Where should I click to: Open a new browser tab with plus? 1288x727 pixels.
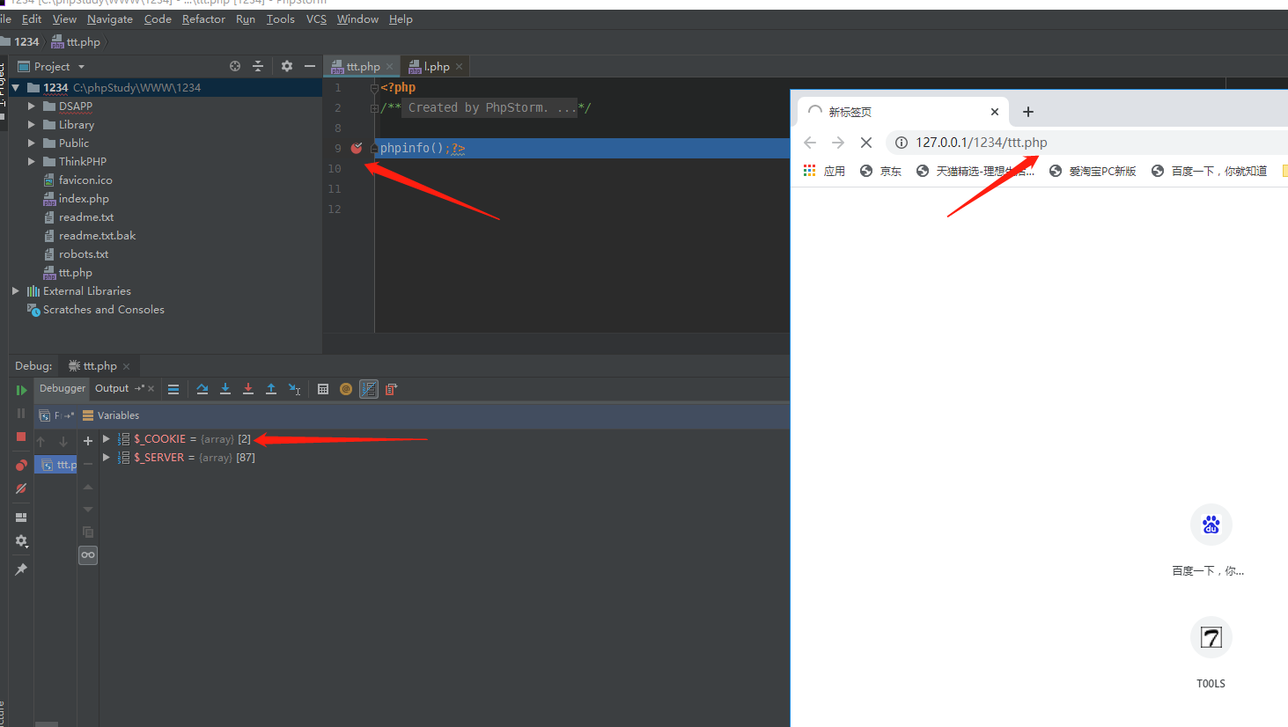[x=1028, y=112]
